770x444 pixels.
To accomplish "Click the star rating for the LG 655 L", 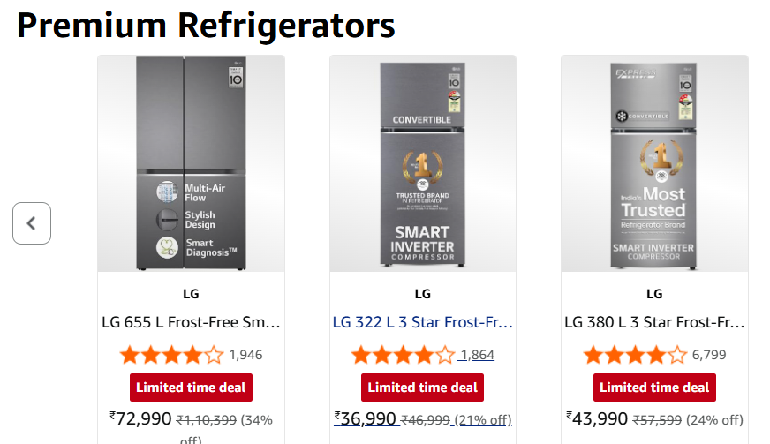I will 171,356.
